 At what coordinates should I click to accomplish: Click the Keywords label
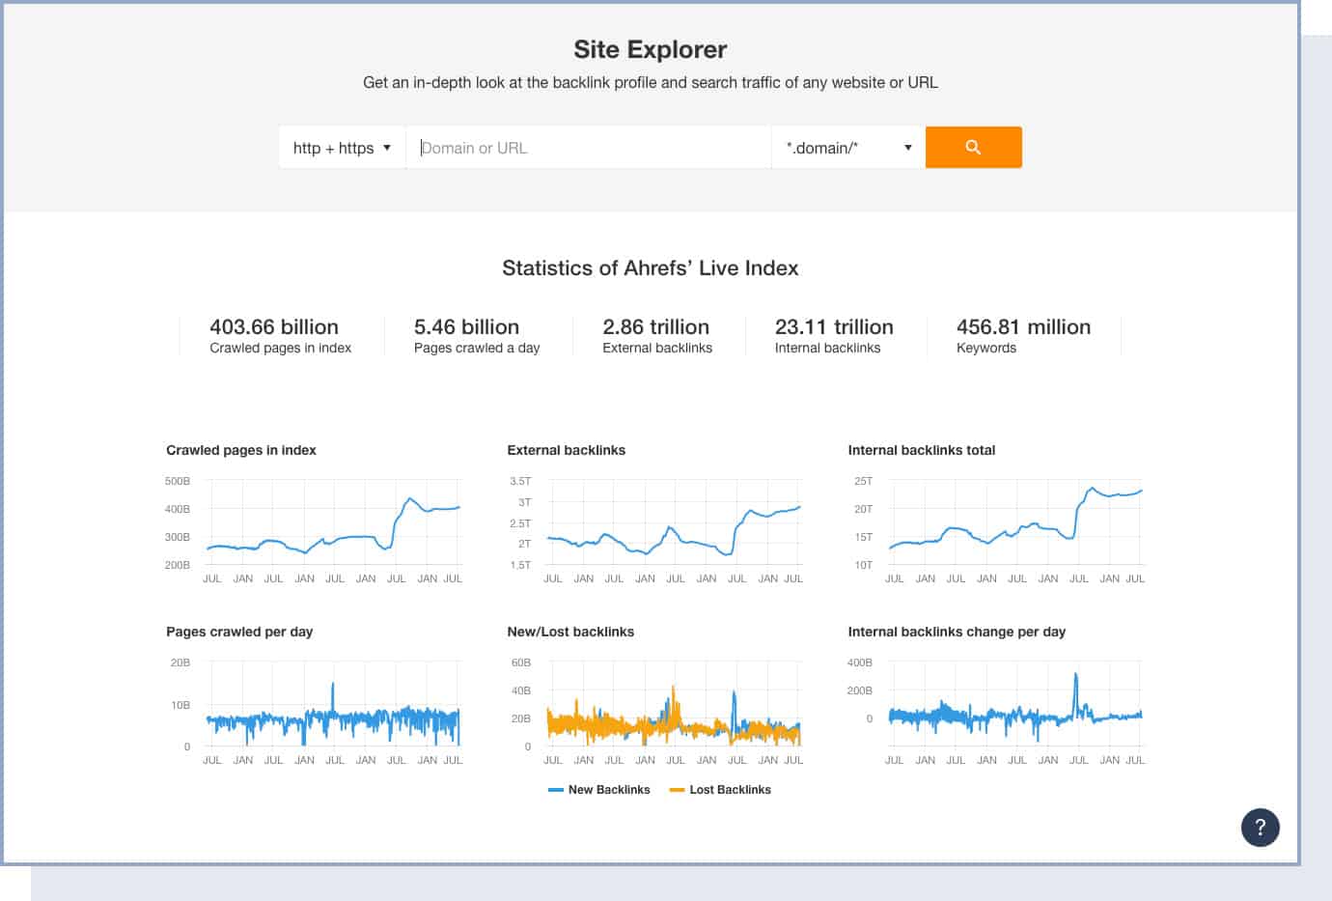(x=986, y=348)
